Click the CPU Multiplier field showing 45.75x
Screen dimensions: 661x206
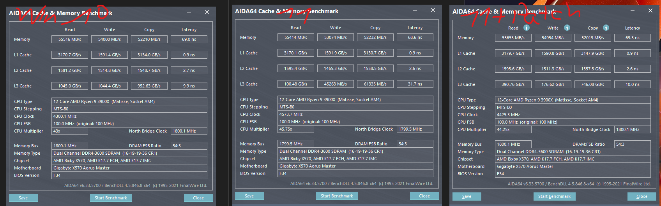pyautogui.click(x=296, y=129)
